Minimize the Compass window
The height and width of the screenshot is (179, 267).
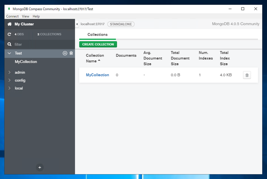click(230, 9)
